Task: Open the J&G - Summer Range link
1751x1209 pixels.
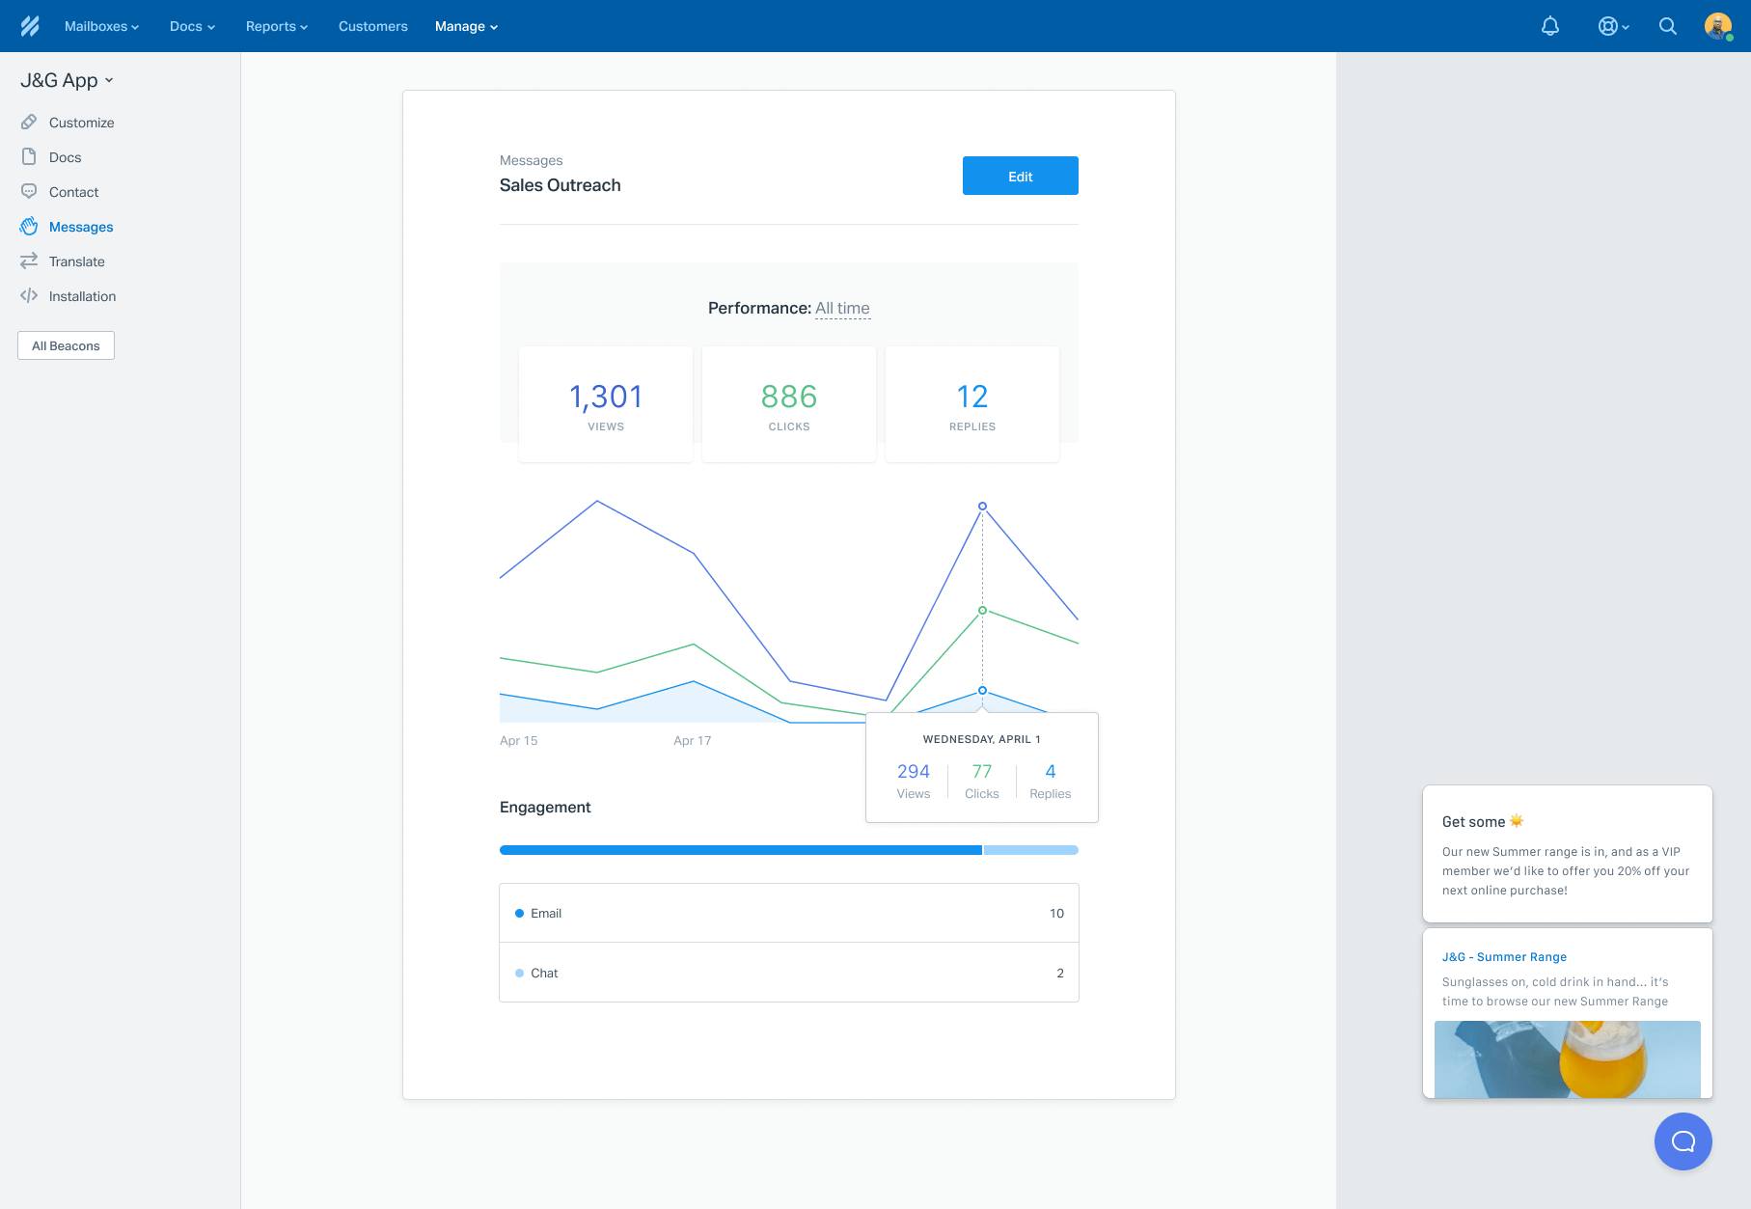Action: [x=1504, y=957]
